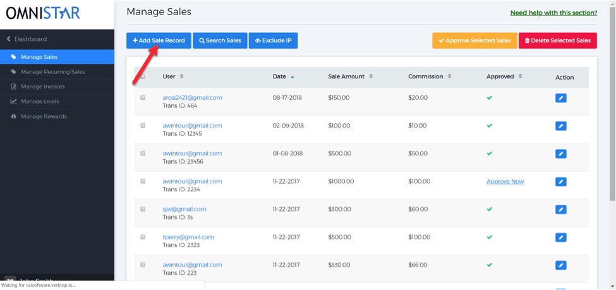Click the Omnistar logo
The width and height of the screenshot is (616, 290).
43,13
